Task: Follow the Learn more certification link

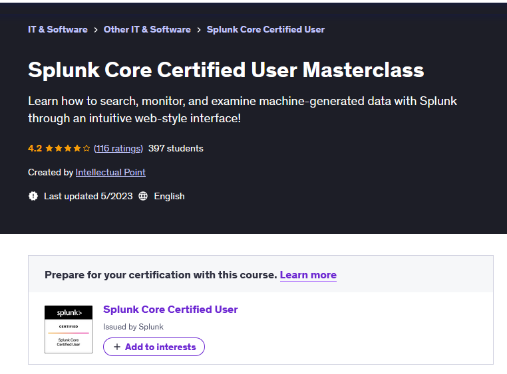Action: pyautogui.click(x=308, y=275)
